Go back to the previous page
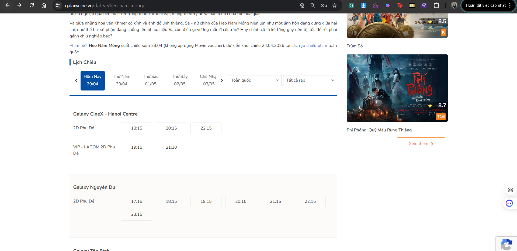The image size is (517, 251). click(8, 5)
